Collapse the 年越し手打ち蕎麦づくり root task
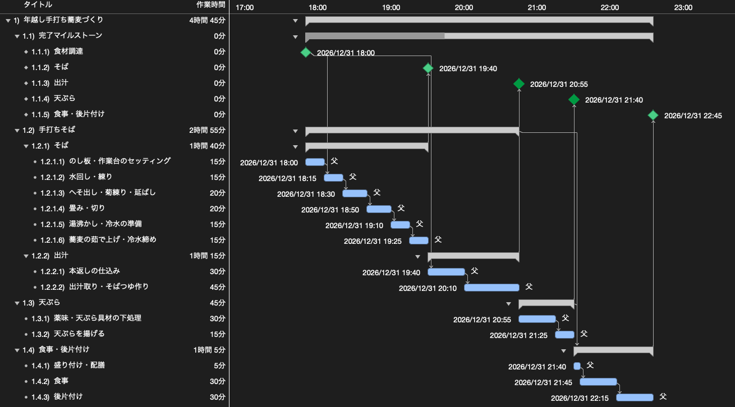The image size is (735, 407). tap(8, 20)
